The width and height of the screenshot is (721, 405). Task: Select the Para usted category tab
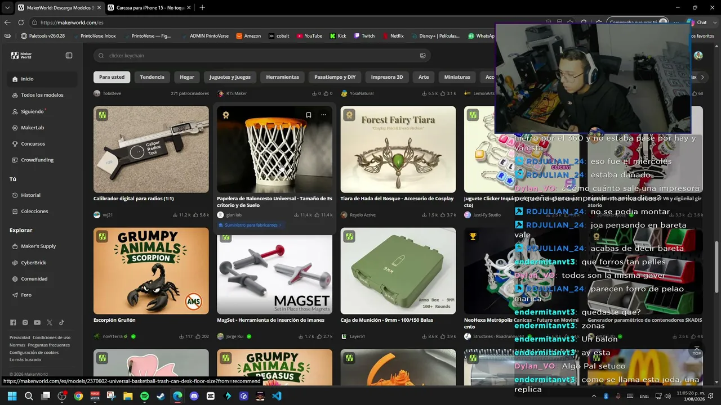pyautogui.click(x=112, y=77)
